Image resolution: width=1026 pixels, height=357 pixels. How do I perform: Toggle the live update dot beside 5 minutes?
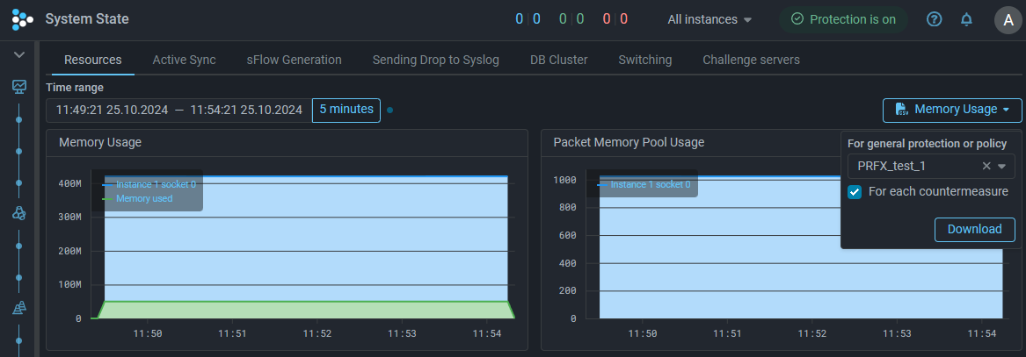click(389, 111)
